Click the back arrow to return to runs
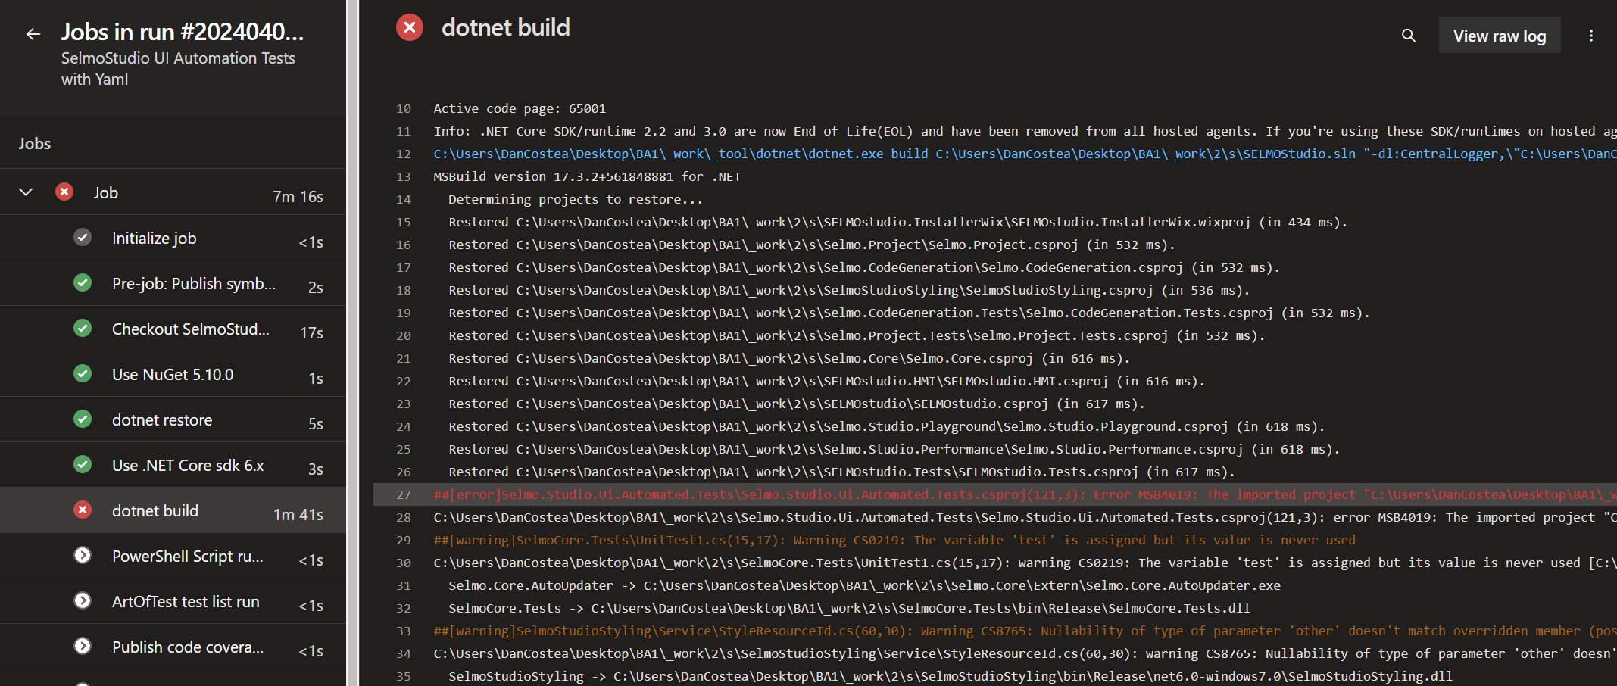The width and height of the screenshot is (1617, 686). tap(32, 33)
